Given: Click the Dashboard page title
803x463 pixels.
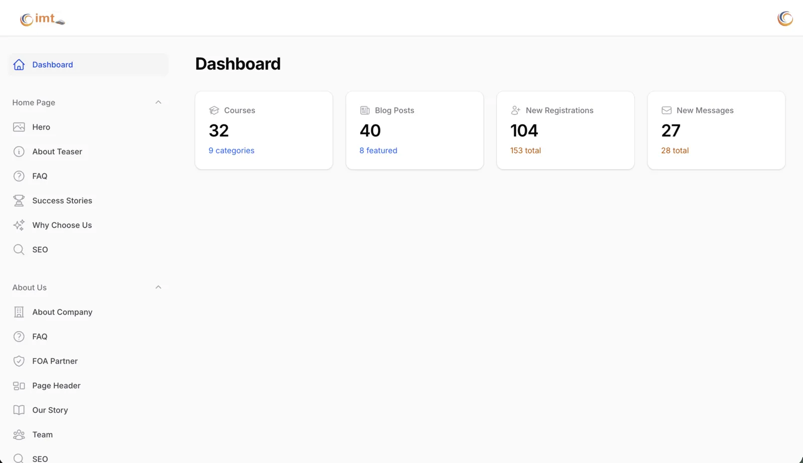Looking at the screenshot, I should pyautogui.click(x=238, y=64).
